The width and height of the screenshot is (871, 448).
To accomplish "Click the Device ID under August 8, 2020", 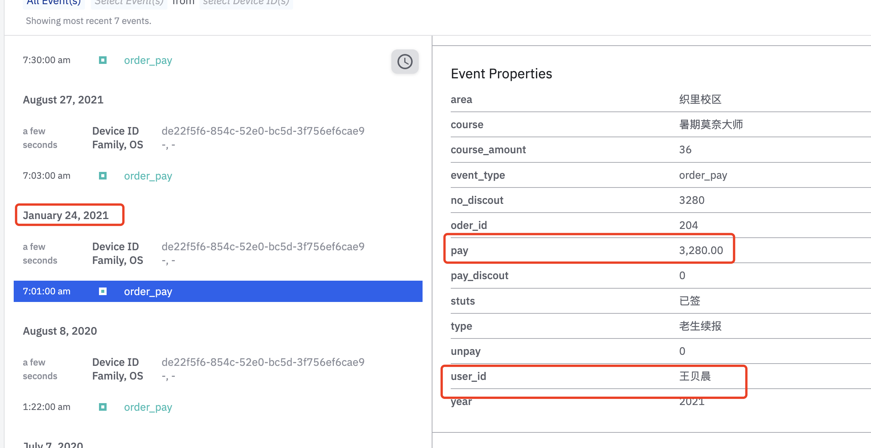I will pyautogui.click(x=263, y=362).
